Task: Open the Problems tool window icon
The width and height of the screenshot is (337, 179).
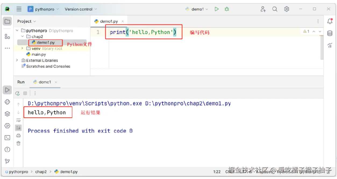Action: click(7, 149)
